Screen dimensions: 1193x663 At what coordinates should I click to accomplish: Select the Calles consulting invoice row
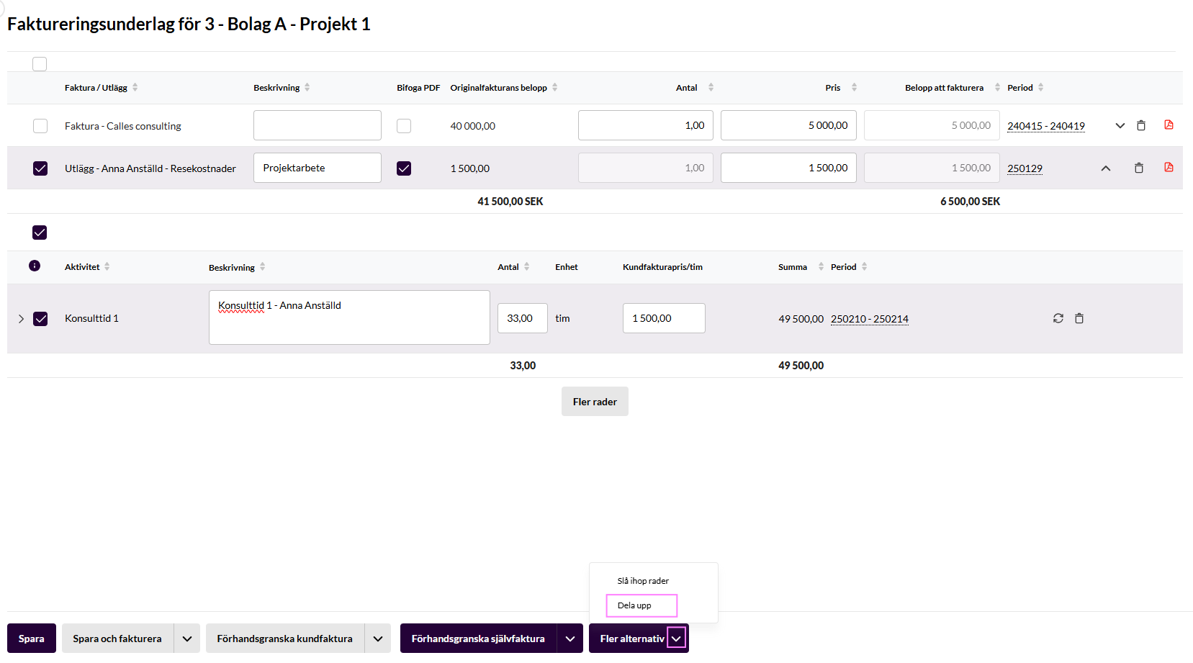pos(40,126)
